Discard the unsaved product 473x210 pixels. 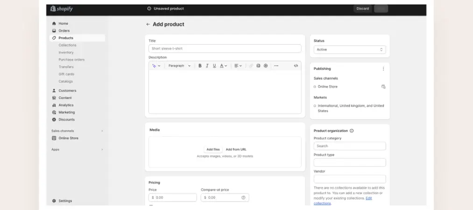(363, 9)
